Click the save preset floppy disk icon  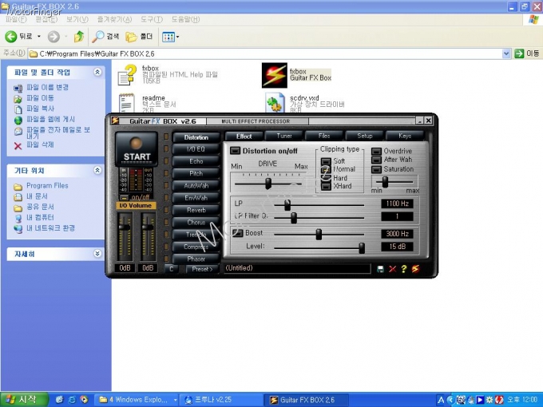point(380,269)
